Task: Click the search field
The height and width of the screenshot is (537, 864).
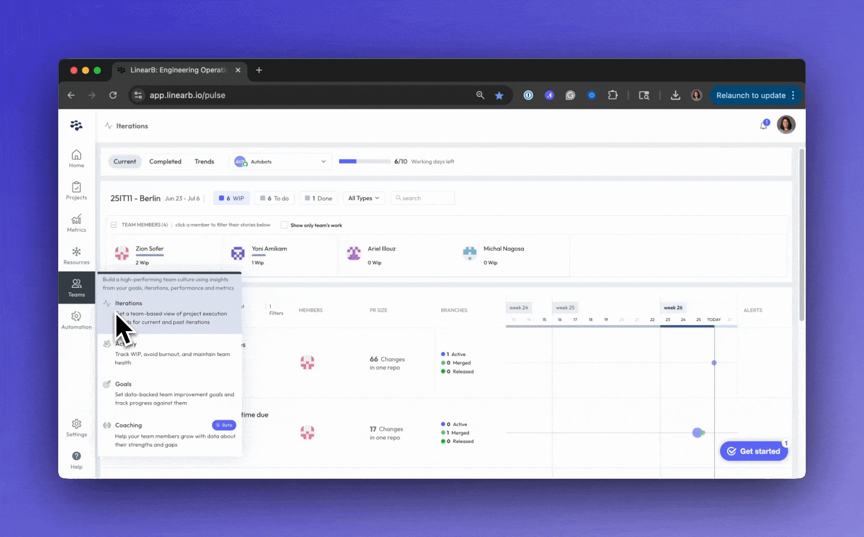Action: [x=423, y=198]
